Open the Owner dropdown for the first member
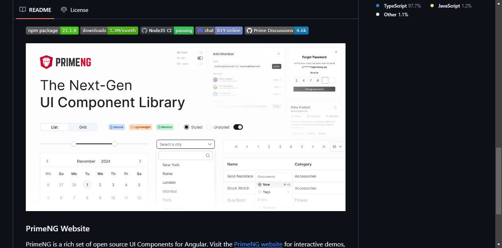The width and height of the screenshot is (502, 248). tap(277, 80)
